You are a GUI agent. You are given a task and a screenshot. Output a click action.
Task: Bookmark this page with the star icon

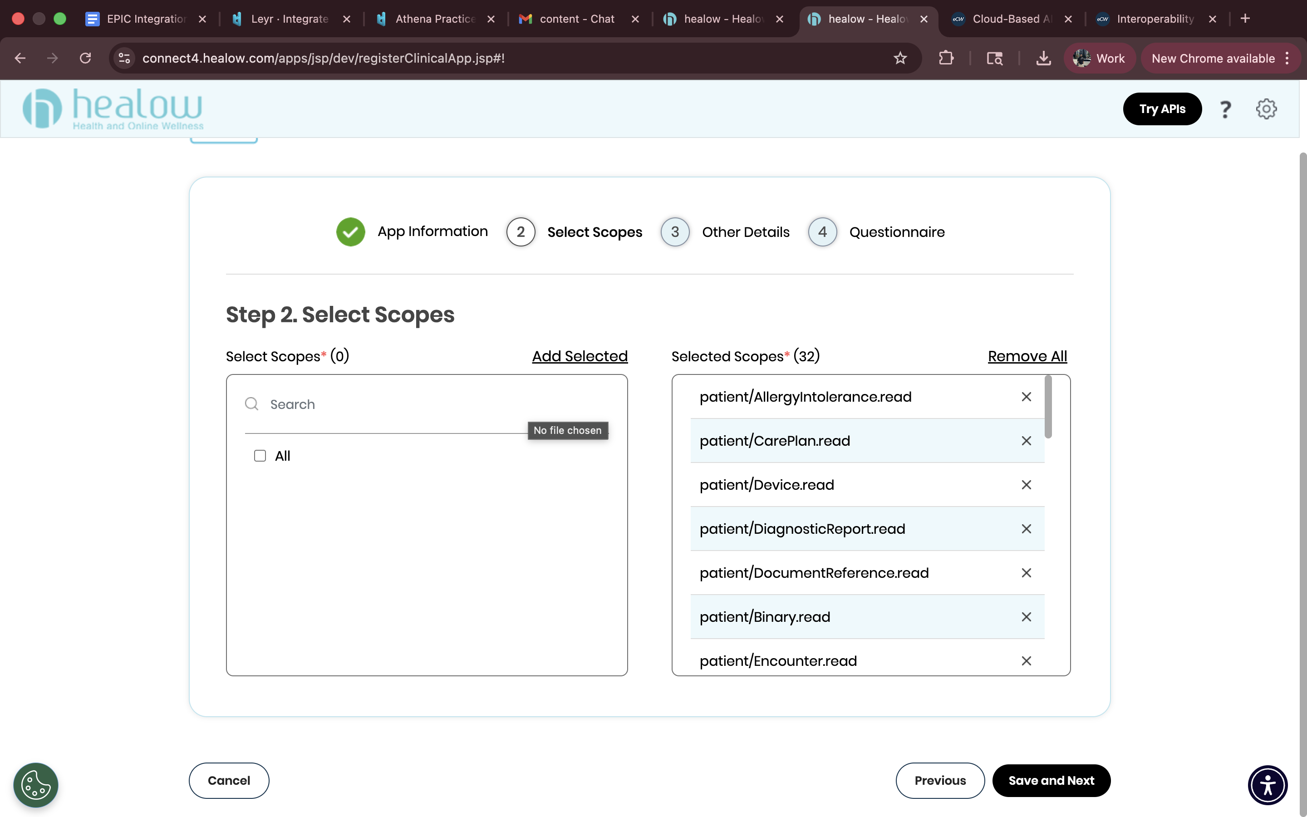click(x=900, y=58)
